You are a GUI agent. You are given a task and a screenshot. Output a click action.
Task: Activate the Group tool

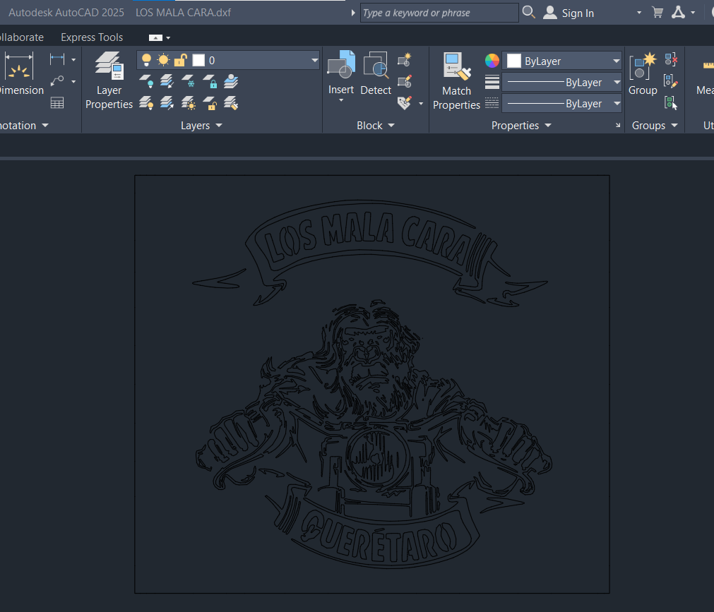click(x=643, y=74)
